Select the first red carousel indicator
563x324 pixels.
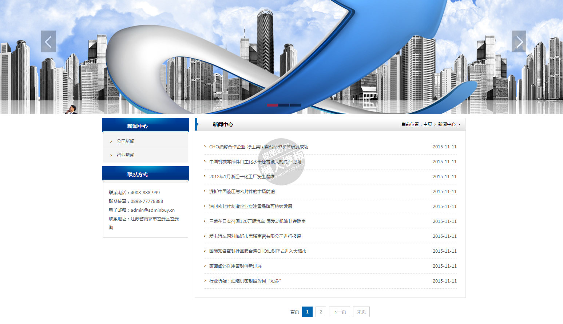tap(272, 105)
